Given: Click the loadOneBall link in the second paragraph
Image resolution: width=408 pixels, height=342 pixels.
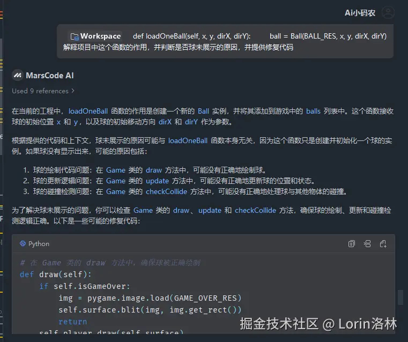Looking at the screenshot, I should click(x=188, y=141).
